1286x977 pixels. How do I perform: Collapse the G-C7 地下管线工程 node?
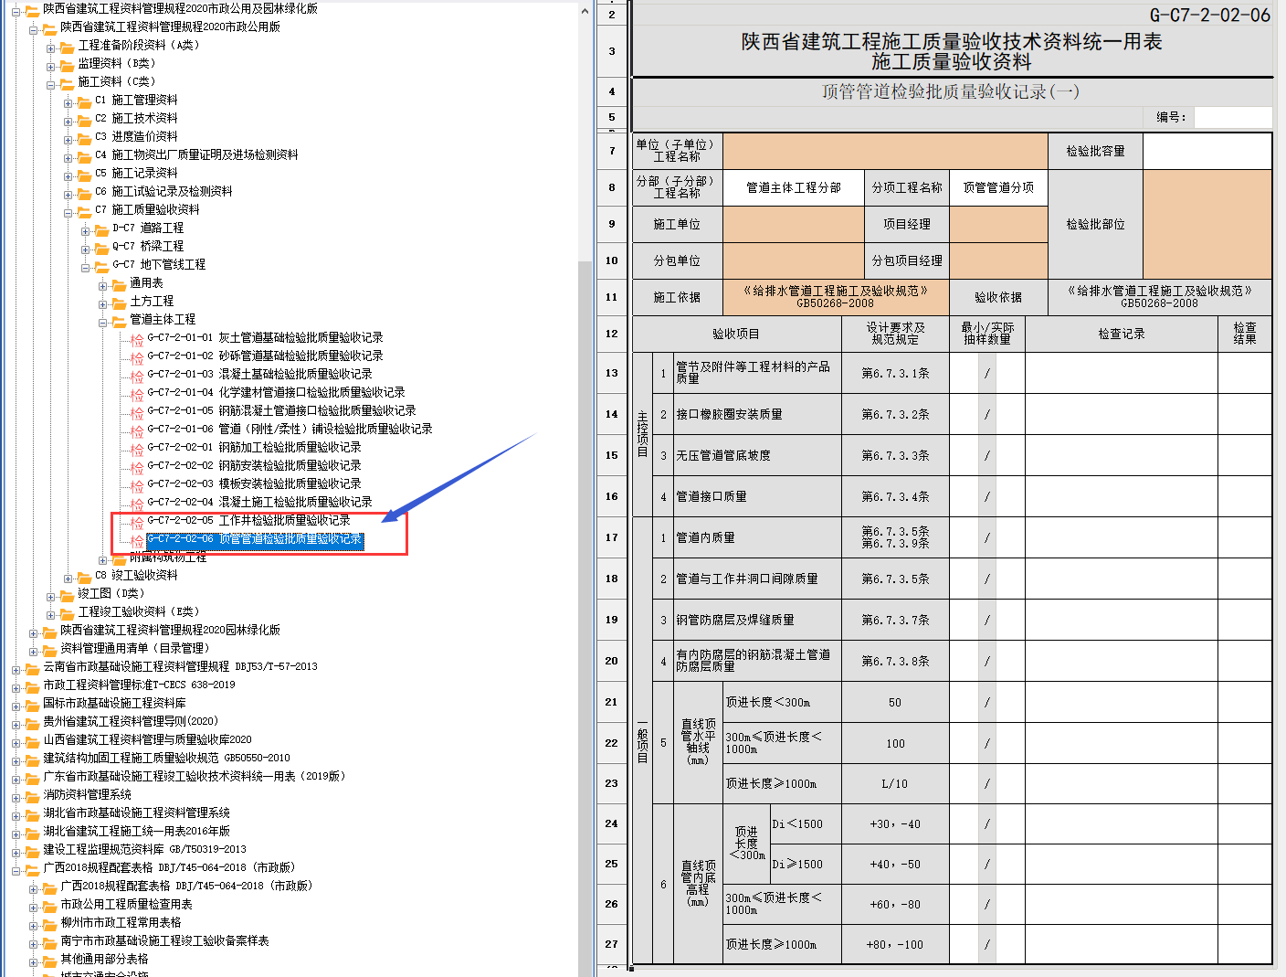[86, 267]
